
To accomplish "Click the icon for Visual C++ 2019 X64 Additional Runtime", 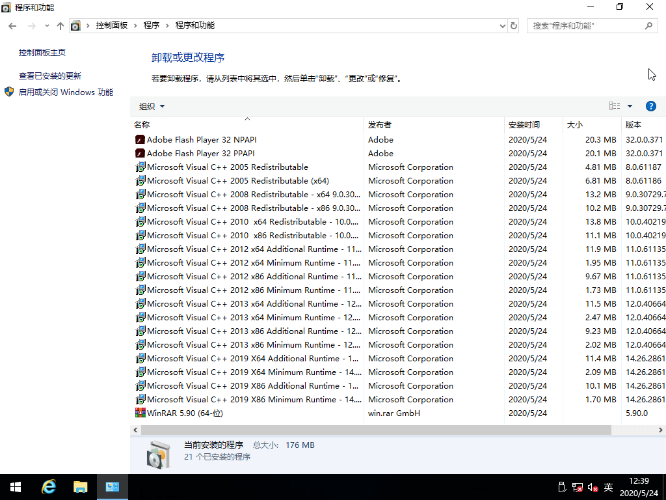I will click(140, 359).
